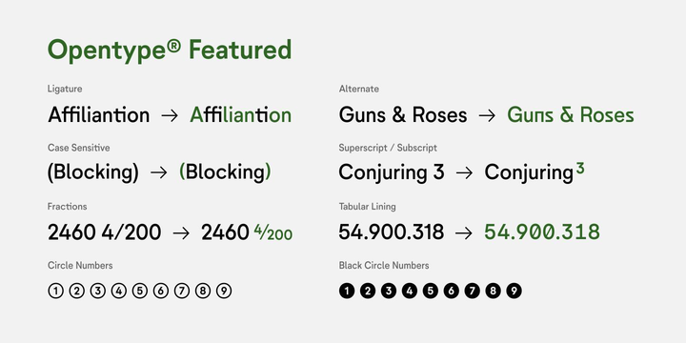Click the outlined circle number 3

[97, 291]
